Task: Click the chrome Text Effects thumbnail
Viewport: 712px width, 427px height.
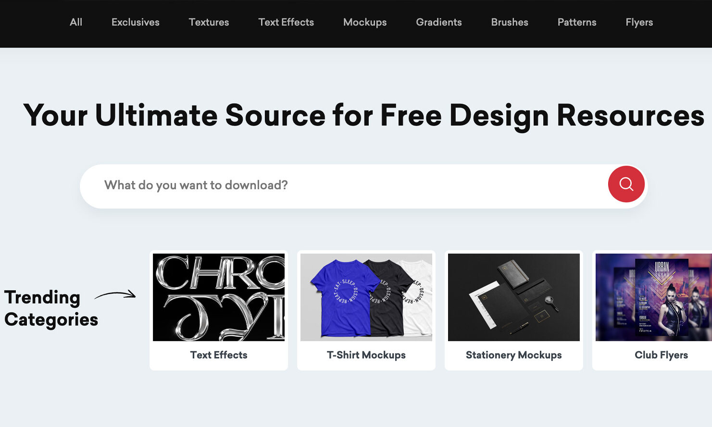Action: (x=219, y=297)
